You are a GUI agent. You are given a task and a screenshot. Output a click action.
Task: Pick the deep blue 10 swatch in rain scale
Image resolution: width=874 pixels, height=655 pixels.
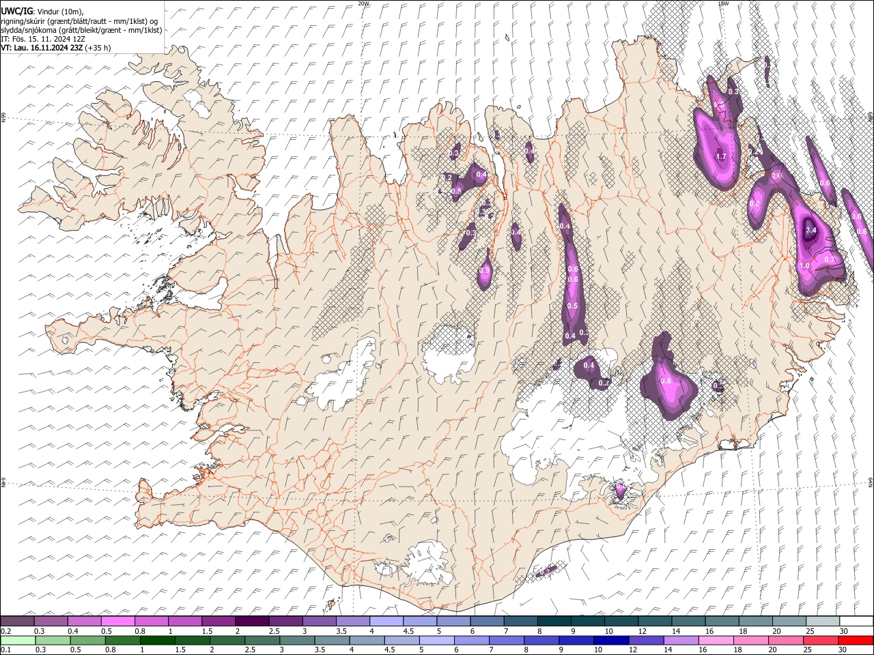point(611,641)
